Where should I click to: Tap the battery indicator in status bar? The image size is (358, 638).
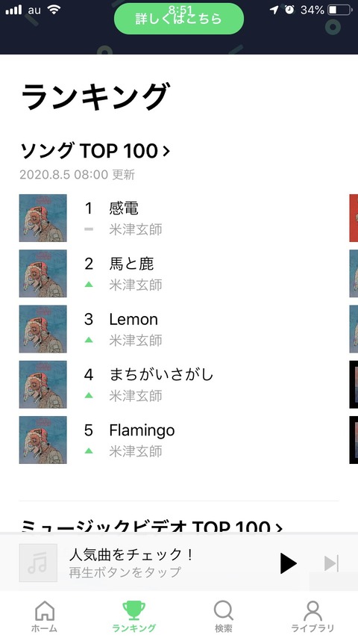339,10
